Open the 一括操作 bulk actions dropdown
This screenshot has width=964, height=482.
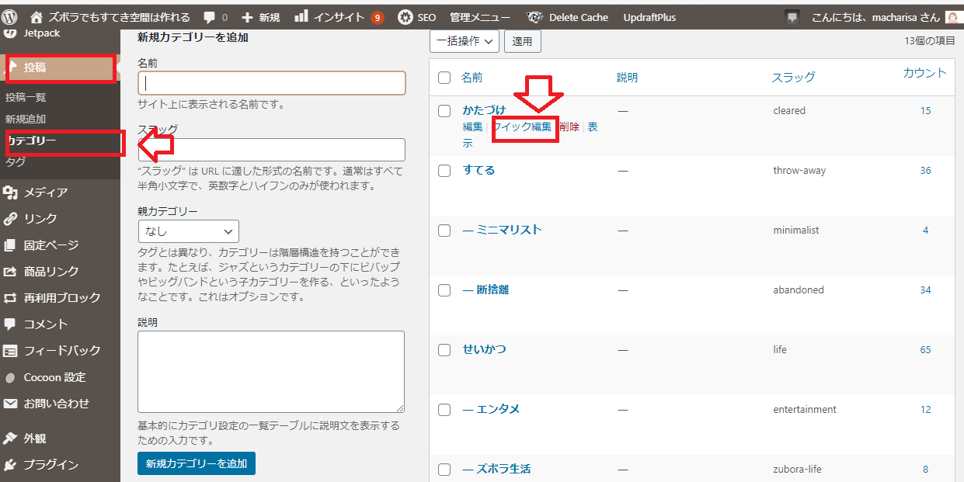(x=464, y=41)
